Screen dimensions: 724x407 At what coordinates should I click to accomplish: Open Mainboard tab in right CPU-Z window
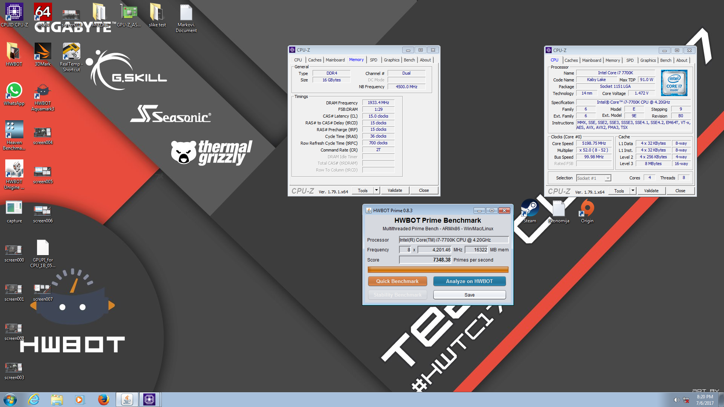(x=592, y=60)
